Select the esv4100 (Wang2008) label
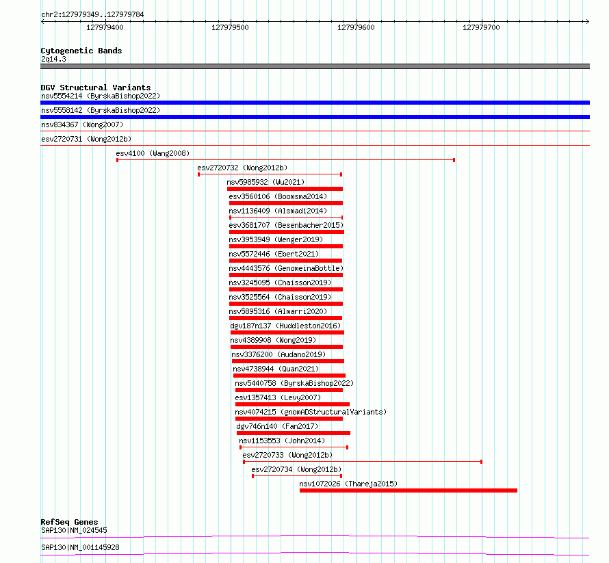 pyautogui.click(x=153, y=153)
